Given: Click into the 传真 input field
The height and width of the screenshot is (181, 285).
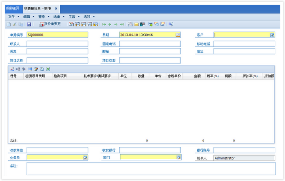Looking at the screenshot, I should [x=57, y=51].
